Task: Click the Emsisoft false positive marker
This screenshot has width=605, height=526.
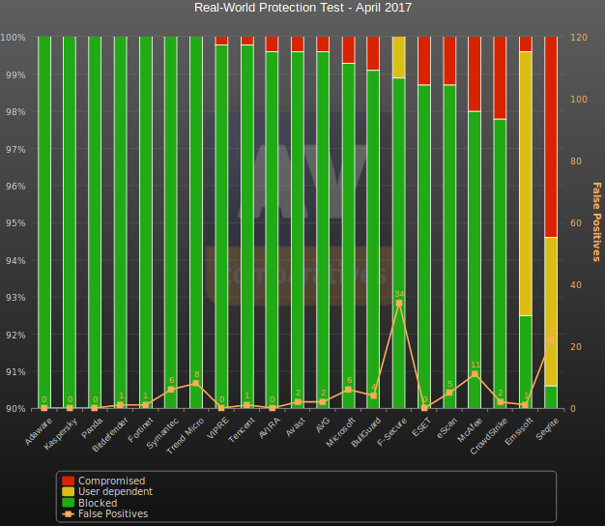Action: coord(525,405)
